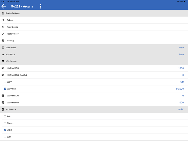The image size is (188, 141).
Task: Open the Audio Mode section label
Action: pos(11,110)
